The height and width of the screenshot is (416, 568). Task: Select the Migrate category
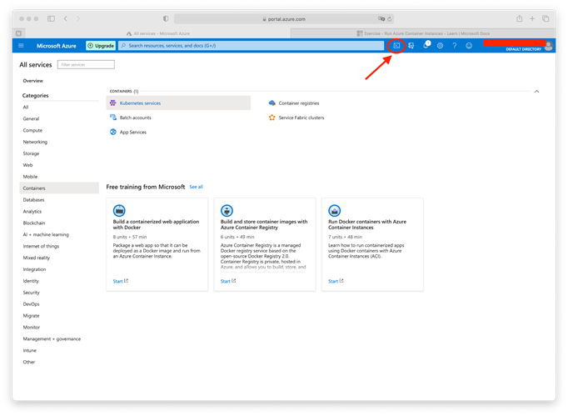31,316
